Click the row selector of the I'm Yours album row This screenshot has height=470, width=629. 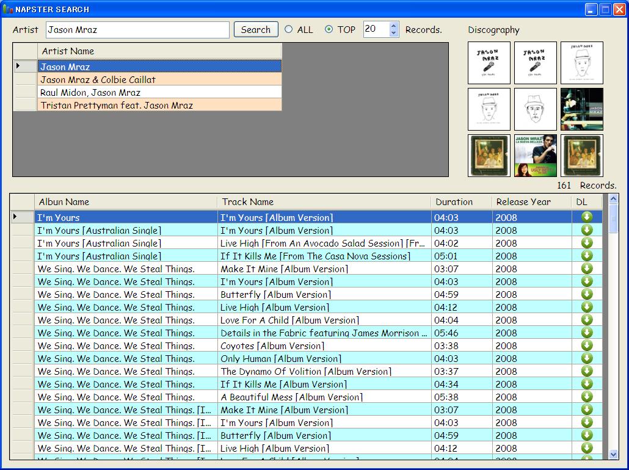[x=23, y=217]
